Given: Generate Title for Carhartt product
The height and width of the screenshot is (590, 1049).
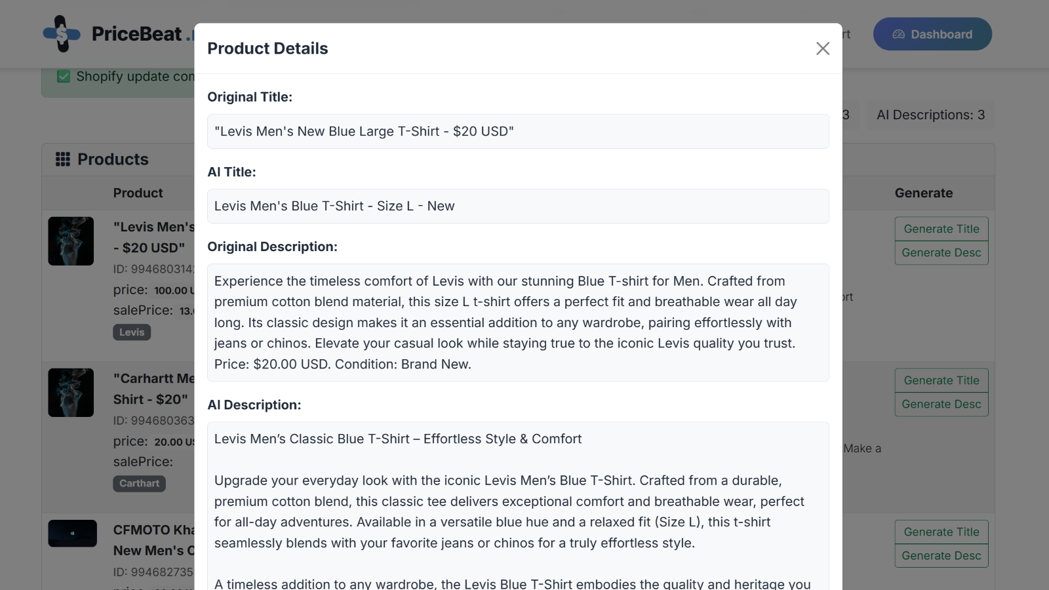Looking at the screenshot, I should point(941,380).
